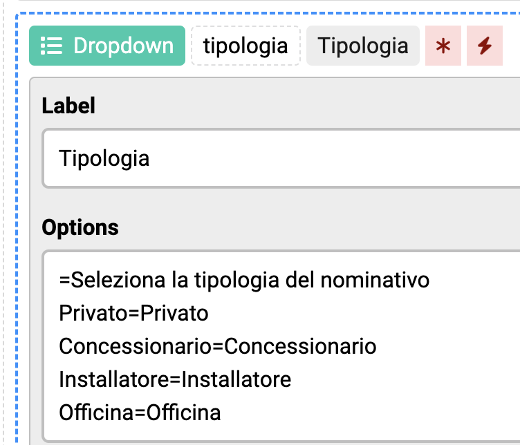Image resolution: width=520 pixels, height=445 pixels.
Task: Click the second 'Concessionario' after the equals sign
Action: [301, 346]
